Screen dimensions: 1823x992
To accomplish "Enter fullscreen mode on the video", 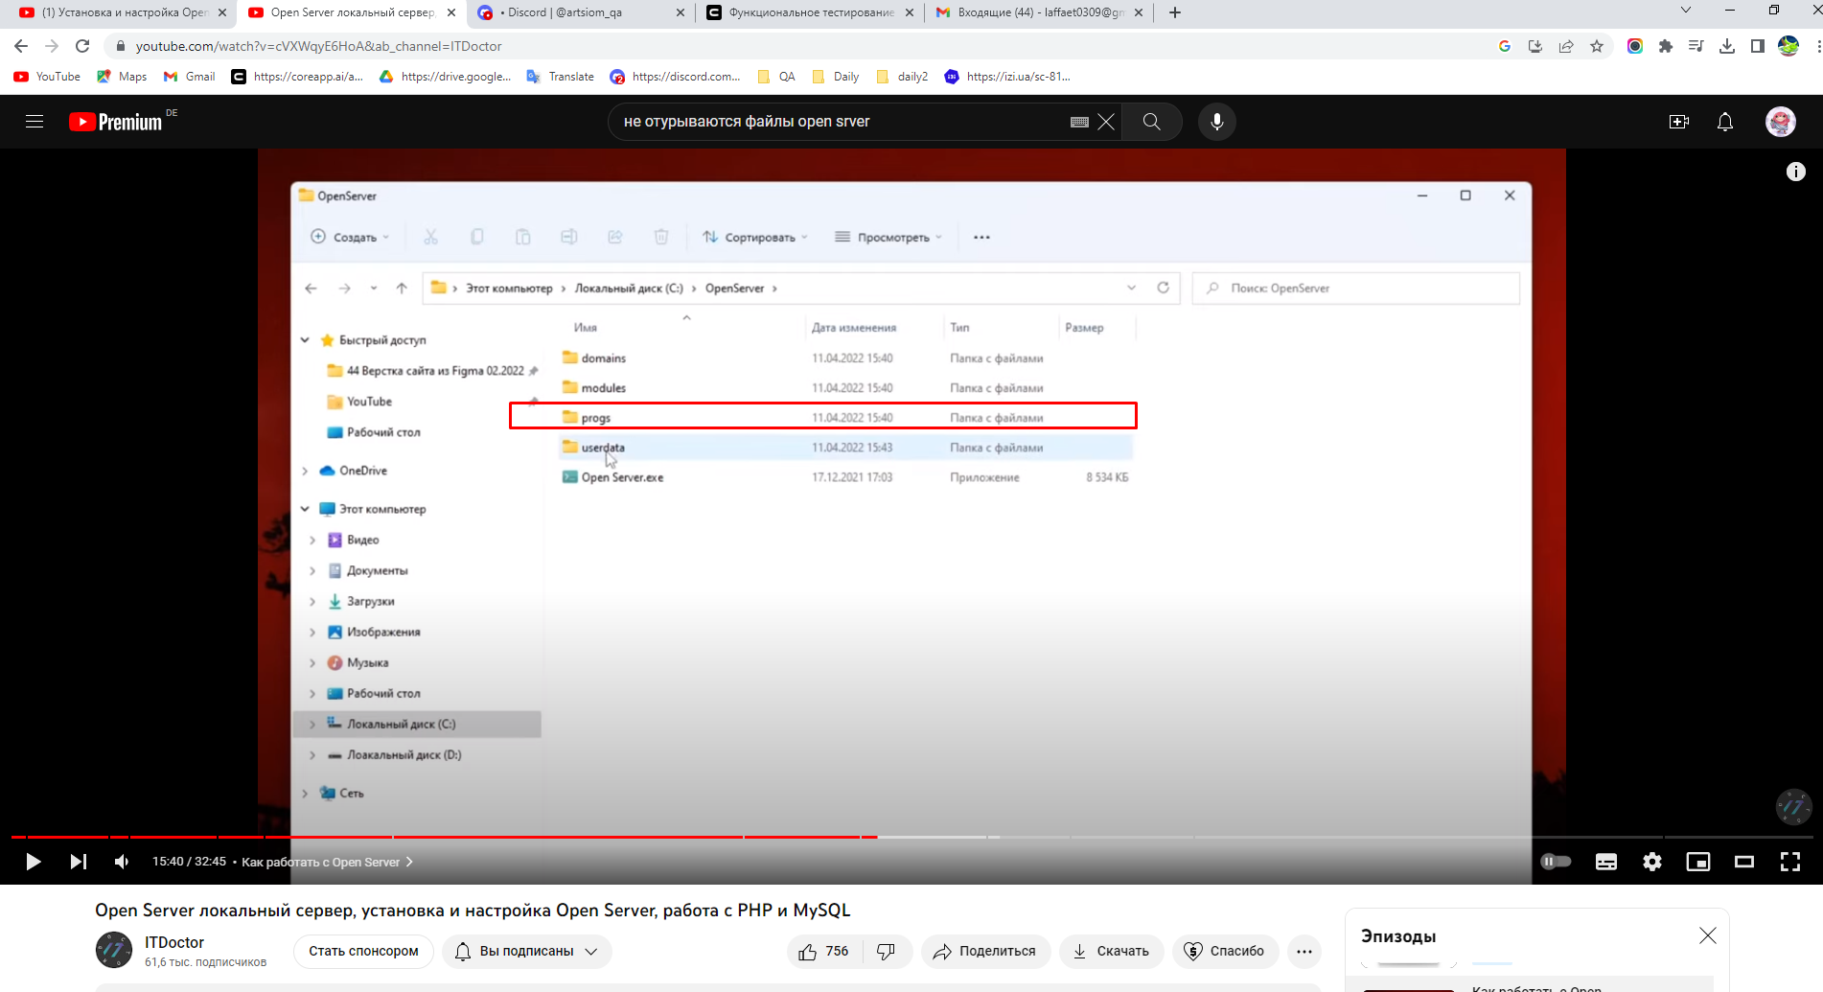I will [x=1789, y=862].
